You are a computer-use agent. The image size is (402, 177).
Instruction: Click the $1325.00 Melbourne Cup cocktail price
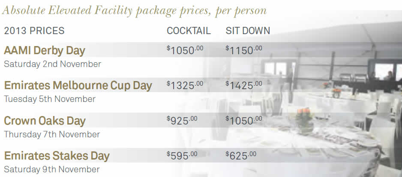(185, 85)
